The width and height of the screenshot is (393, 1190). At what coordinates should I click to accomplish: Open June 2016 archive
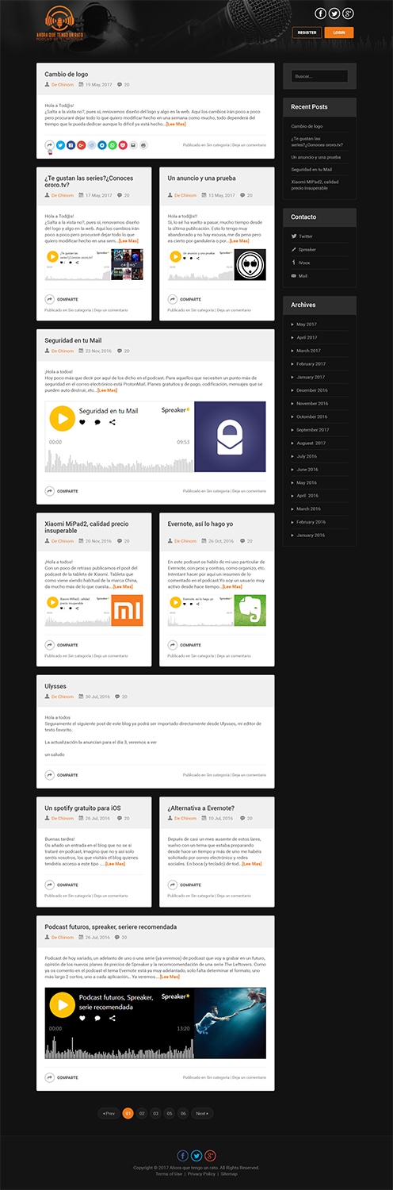pyautogui.click(x=307, y=470)
